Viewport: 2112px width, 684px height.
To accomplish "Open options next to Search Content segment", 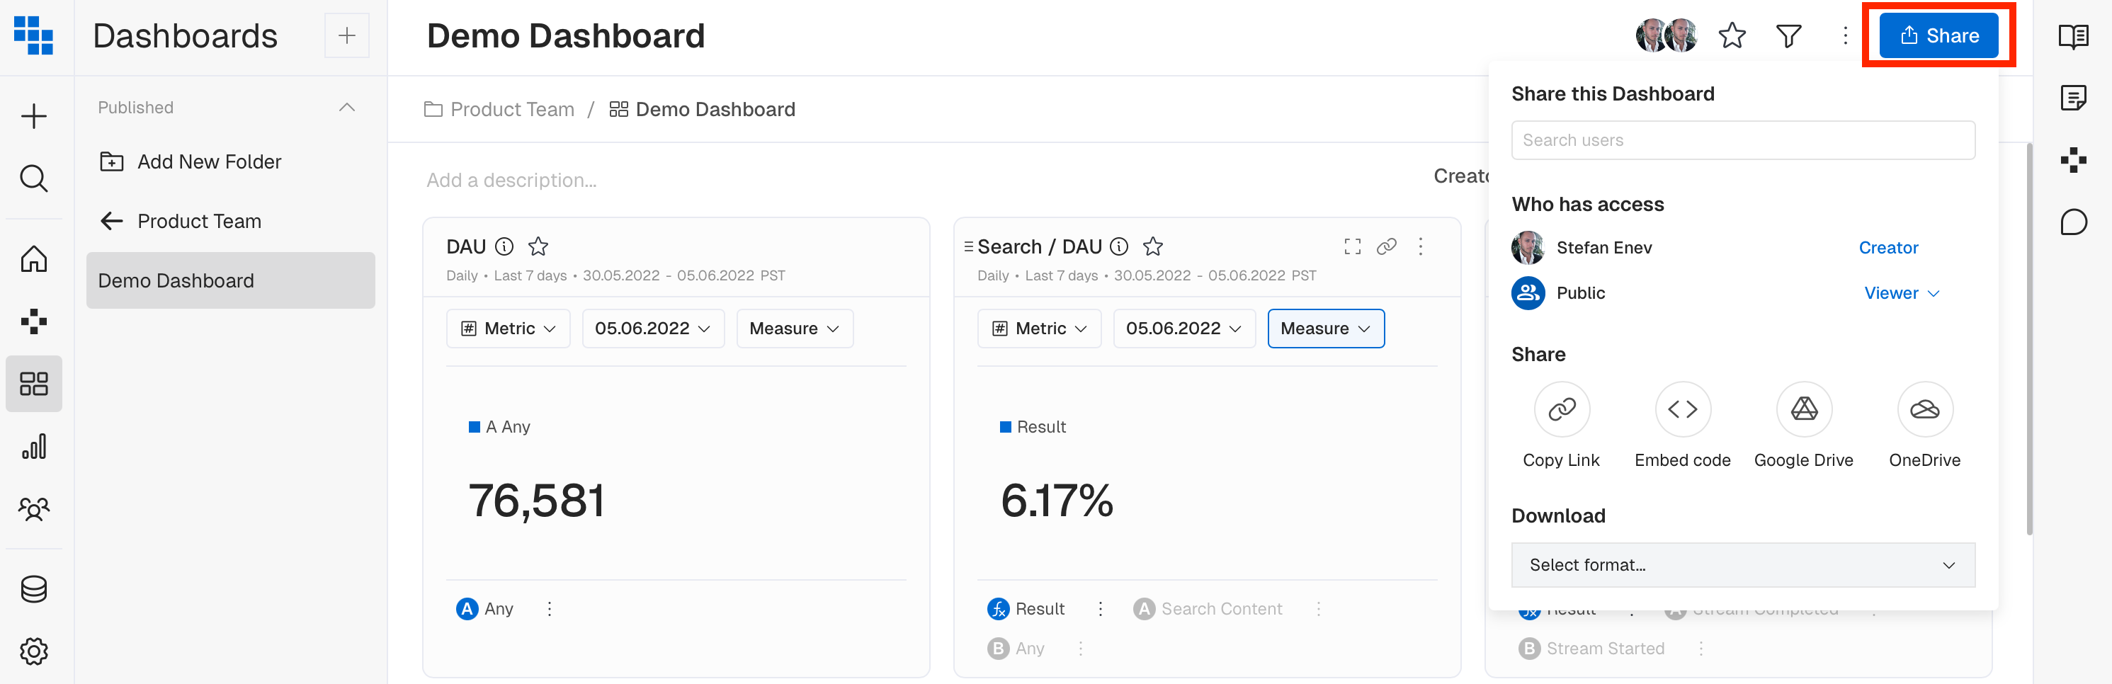I will [x=1318, y=608].
